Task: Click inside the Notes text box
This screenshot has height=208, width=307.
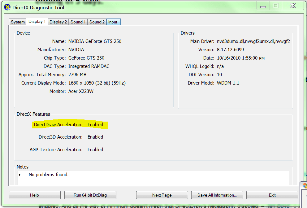Action: pos(153,178)
